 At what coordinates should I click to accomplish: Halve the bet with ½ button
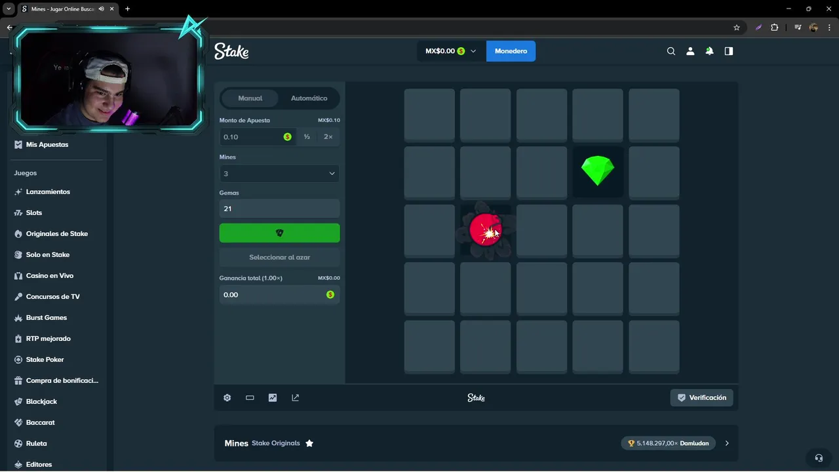[307, 137]
